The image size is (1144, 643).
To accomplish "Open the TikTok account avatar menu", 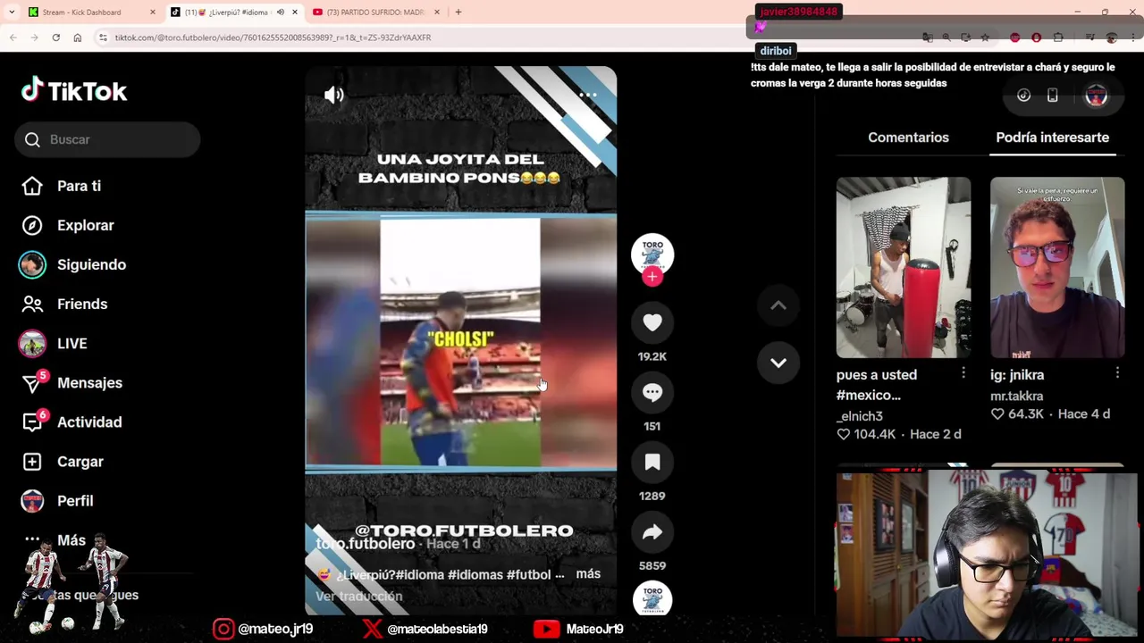I will (x=1096, y=96).
